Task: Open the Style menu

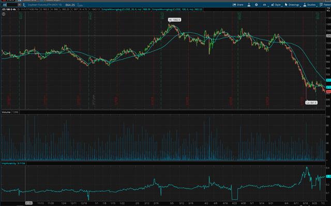Action: click(x=276, y=5)
